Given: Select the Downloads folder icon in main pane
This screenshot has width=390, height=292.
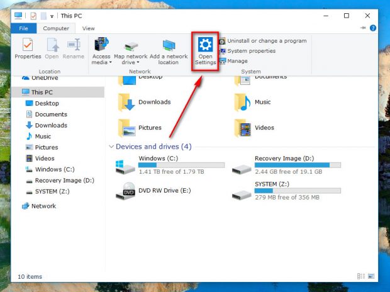Looking at the screenshot, I should 126,102.
